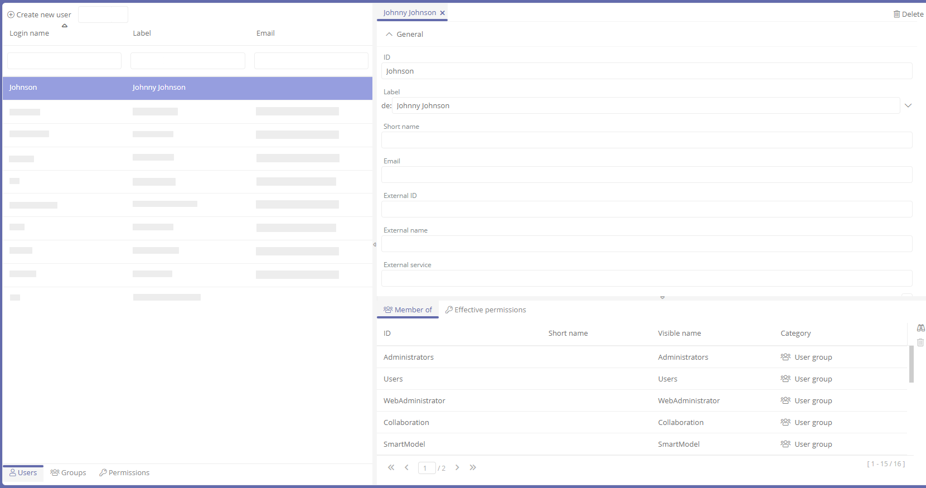Screen dimensions: 926x488
Task: Click the Short name input field
Action: (x=647, y=140)
